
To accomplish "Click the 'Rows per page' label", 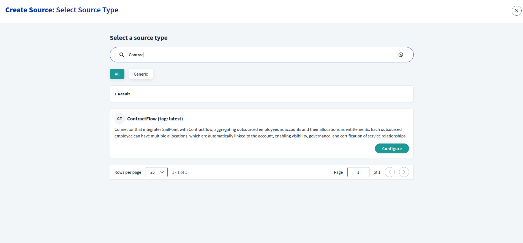I will [x=128, y=172].
